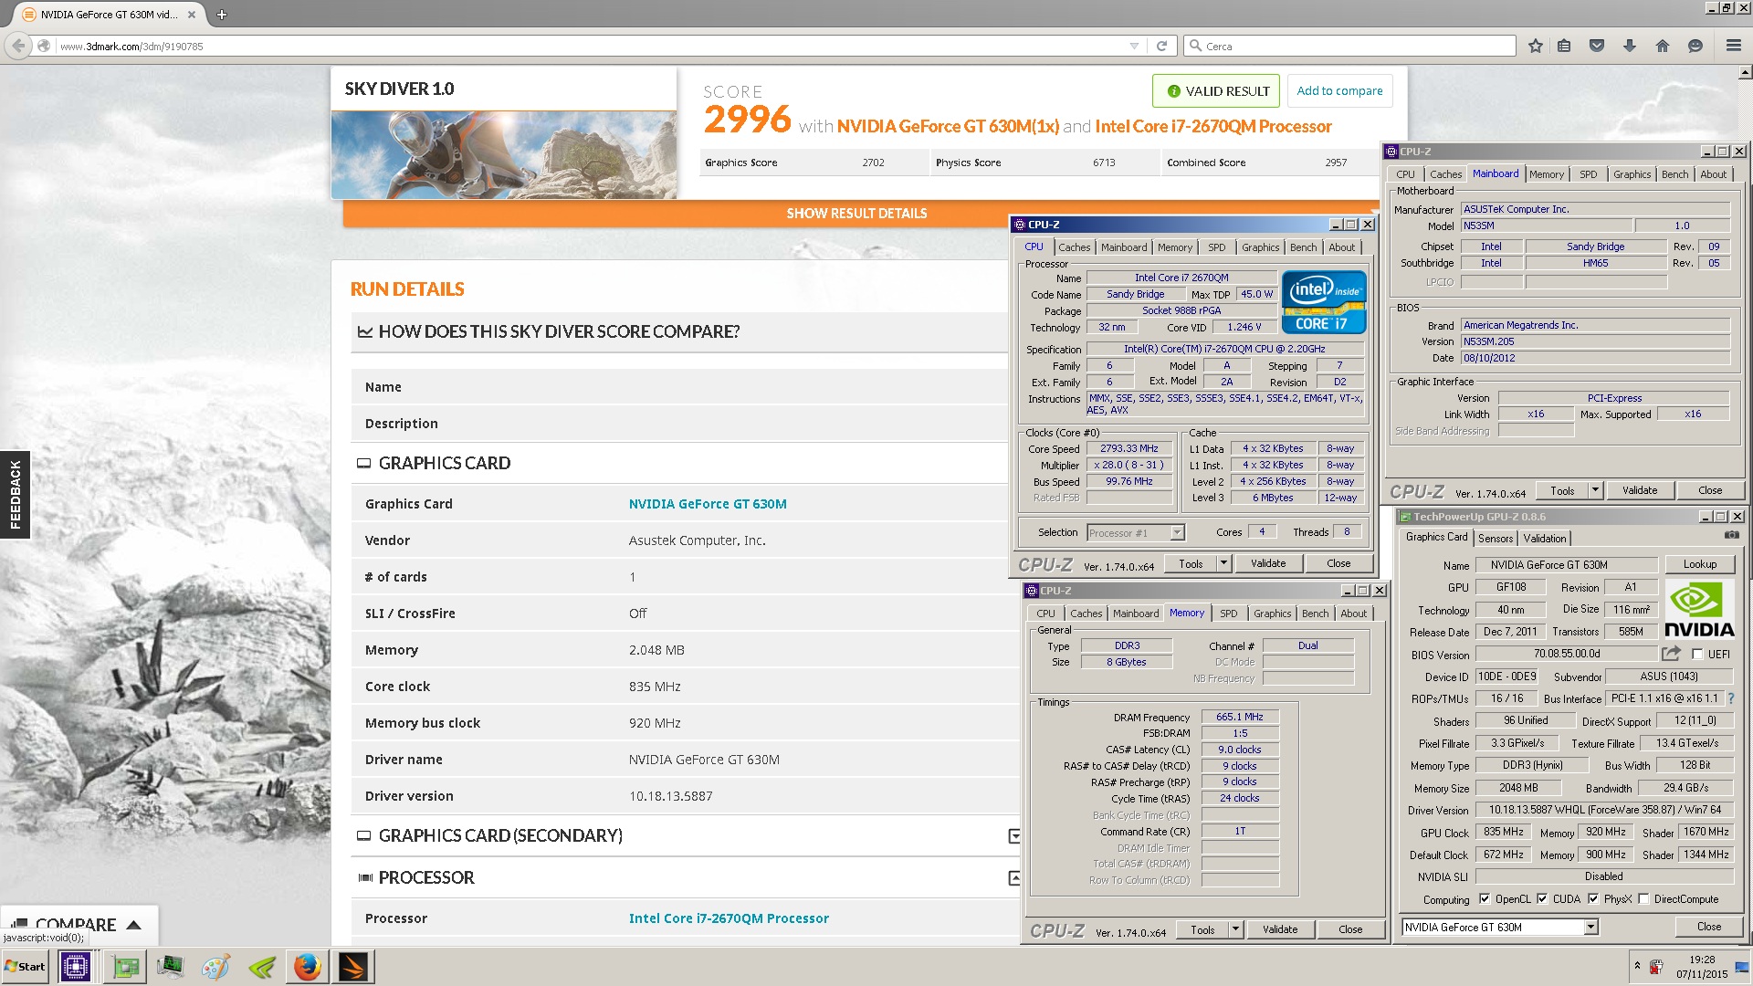Screen dimensions: 1753x986
Task: Click the system tray clock
Action: tap(1701, 967)
